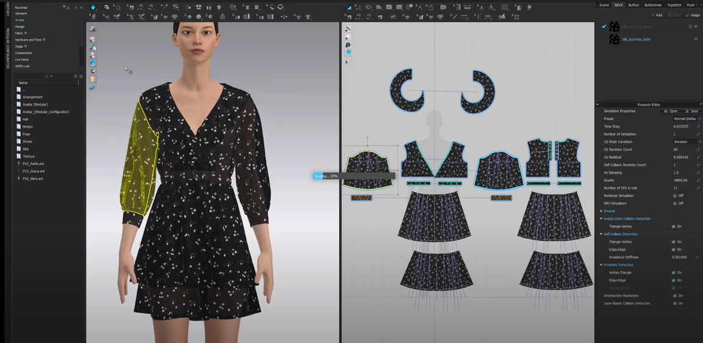Switch to the Topstitch tab

point(674,5)
